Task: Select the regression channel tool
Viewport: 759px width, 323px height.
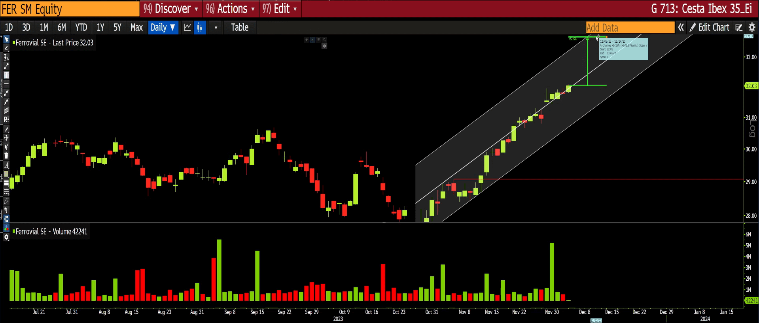Action: pyautogui.click(x=6, y=110)
